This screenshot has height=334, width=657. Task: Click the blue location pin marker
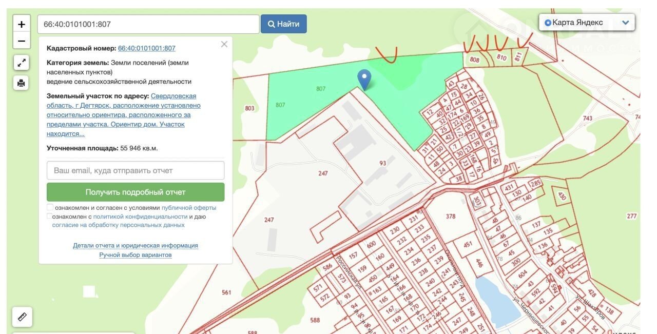(364, 79)
